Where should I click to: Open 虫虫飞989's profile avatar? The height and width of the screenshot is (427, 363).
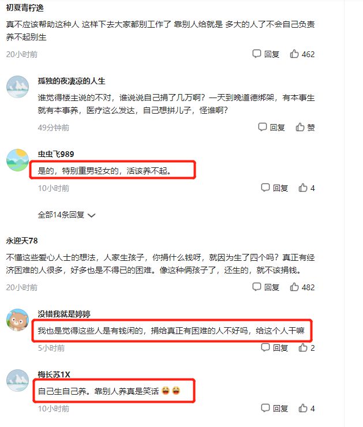click(x=17, y=160)
